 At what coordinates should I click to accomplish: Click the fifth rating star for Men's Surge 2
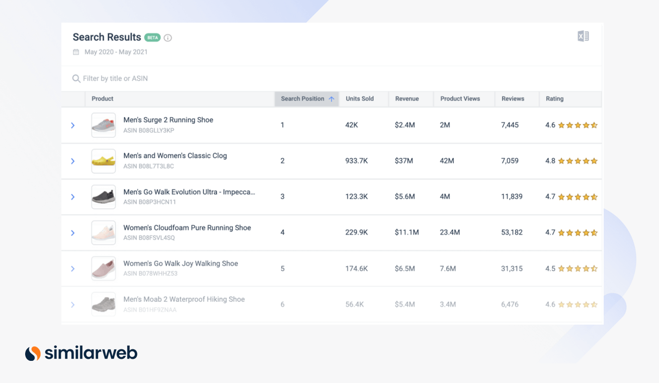tap(595, 125)
